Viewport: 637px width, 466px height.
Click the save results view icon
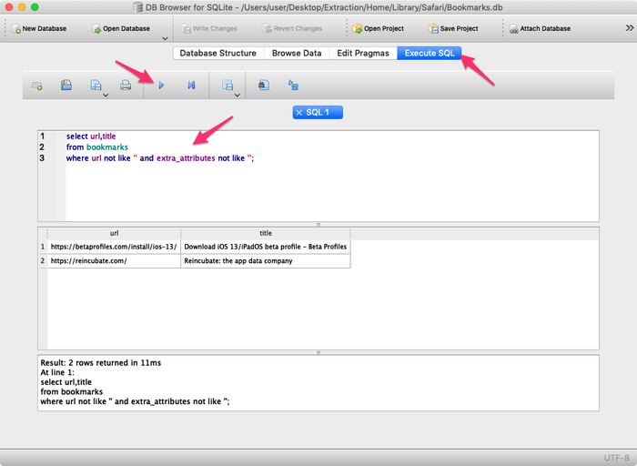[x=227, y=85]
